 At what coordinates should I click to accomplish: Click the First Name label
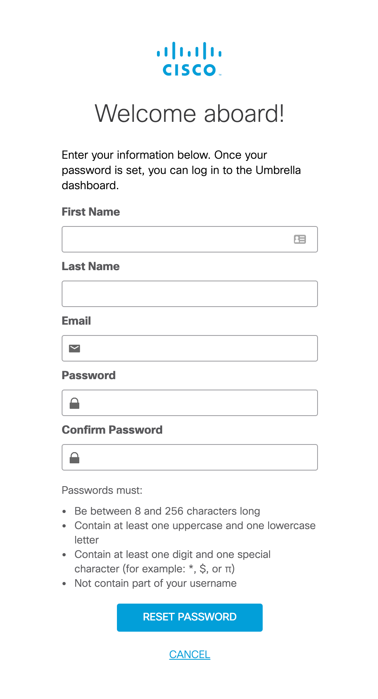click(91, 212)
